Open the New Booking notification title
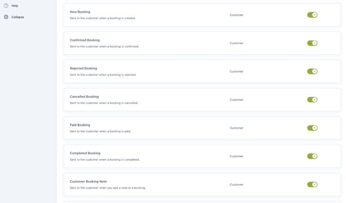The width and height of the screenshot is (346, 203). (80, 12)
